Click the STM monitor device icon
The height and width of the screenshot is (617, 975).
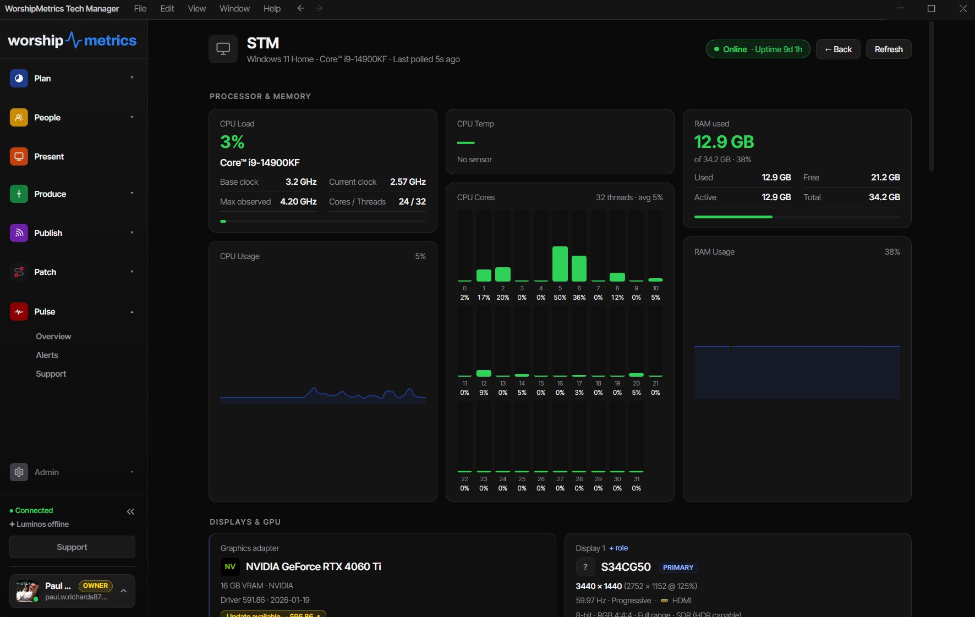tap(223, 49)
